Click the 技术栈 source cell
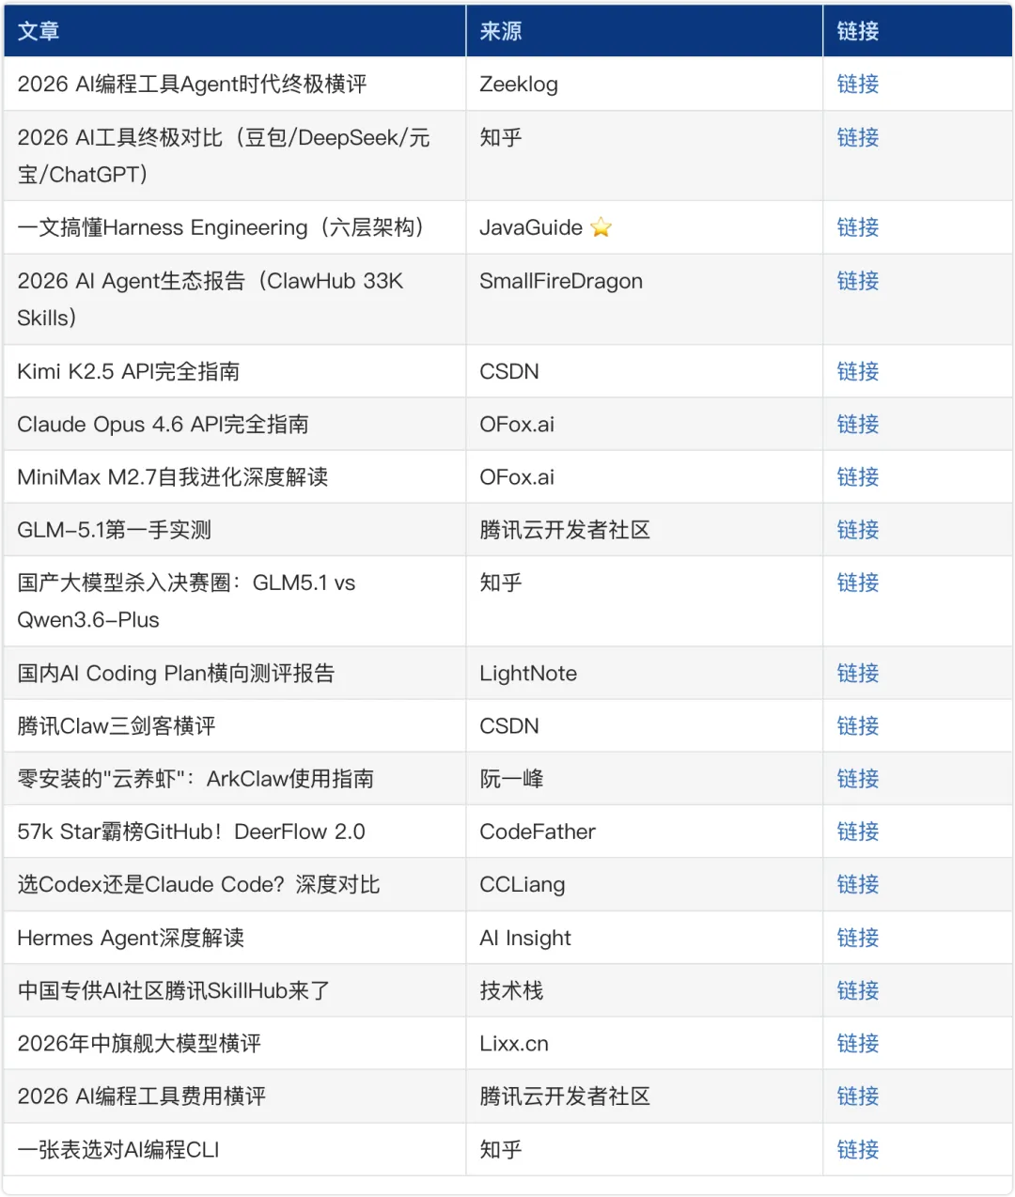The height and width of the screenshot is (1197, 1015). pos(644,990)
